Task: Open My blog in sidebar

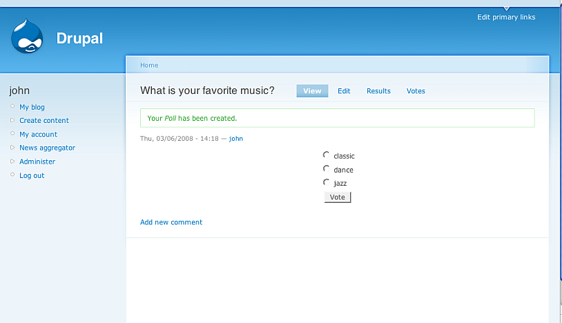Action: click(32, 107)
